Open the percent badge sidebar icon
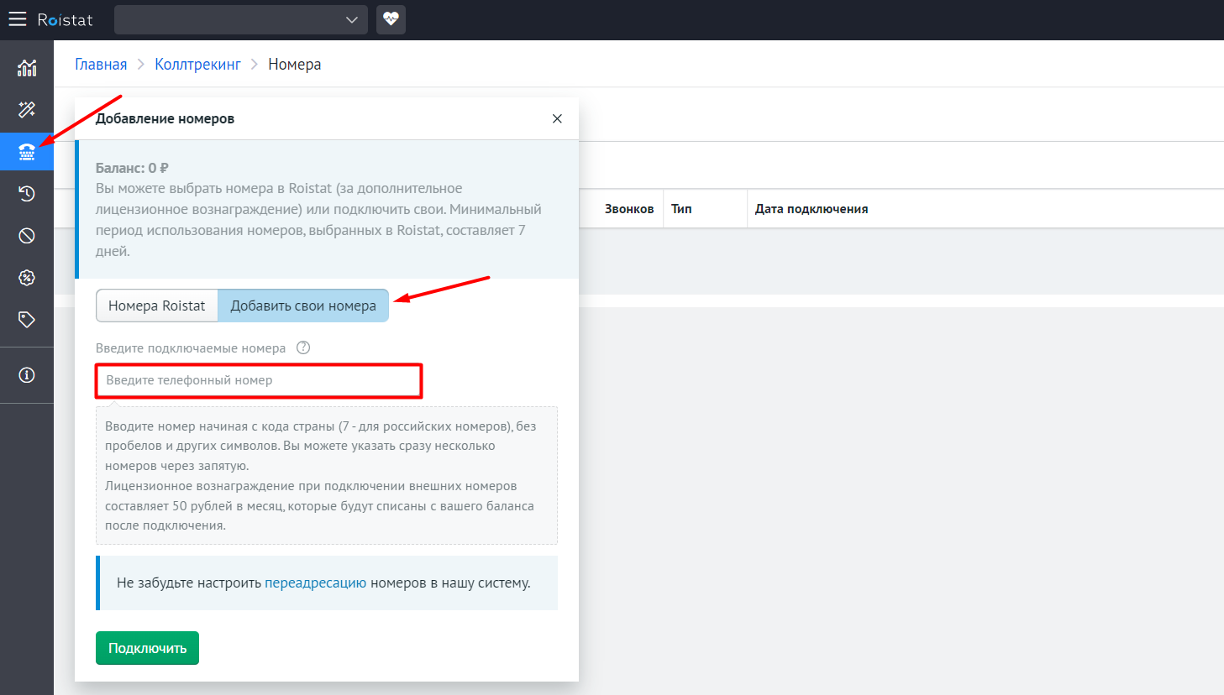Viewport: 1224px width, 695px height. (x=27, y=278)
